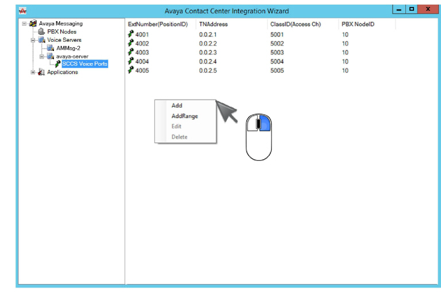This screenshot has height=292, width=441.
Task: Select PBX Nodes in the tree
Action: (61, 31)
